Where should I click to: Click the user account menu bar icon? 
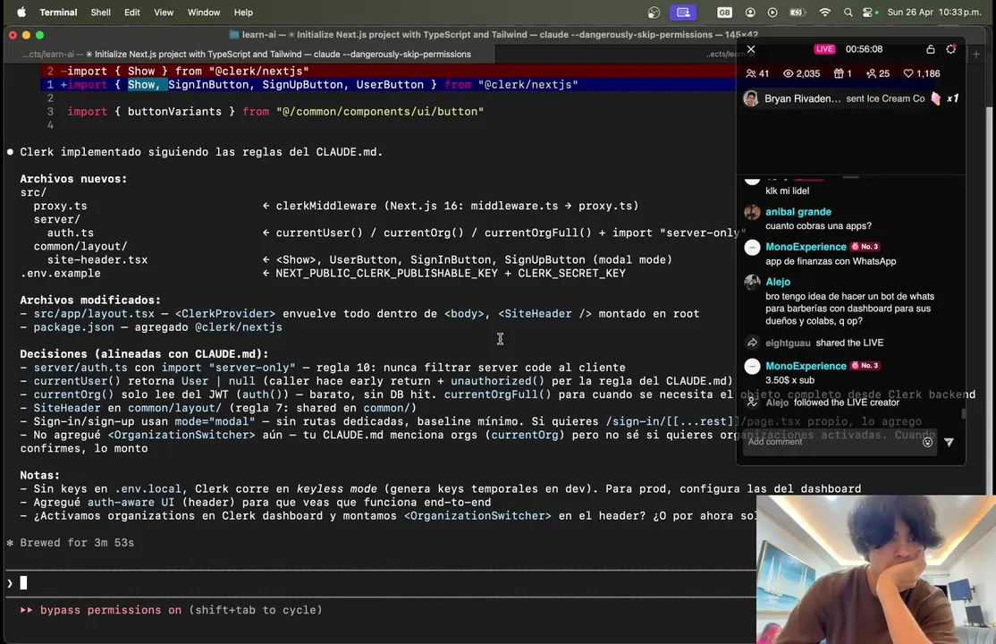[x=750, y=13]
